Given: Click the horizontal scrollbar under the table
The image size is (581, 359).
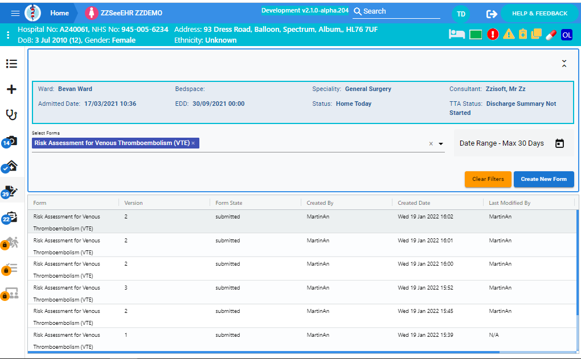Looking at the screenshot, I should 264,352.
